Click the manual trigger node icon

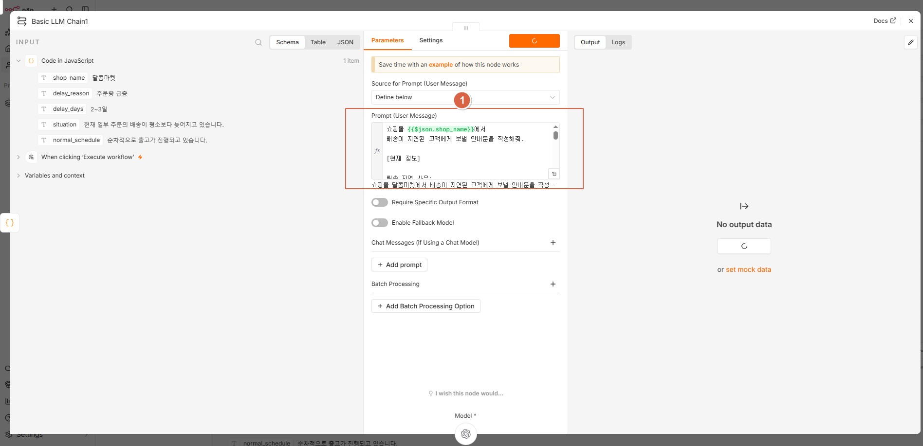(31, 157)
